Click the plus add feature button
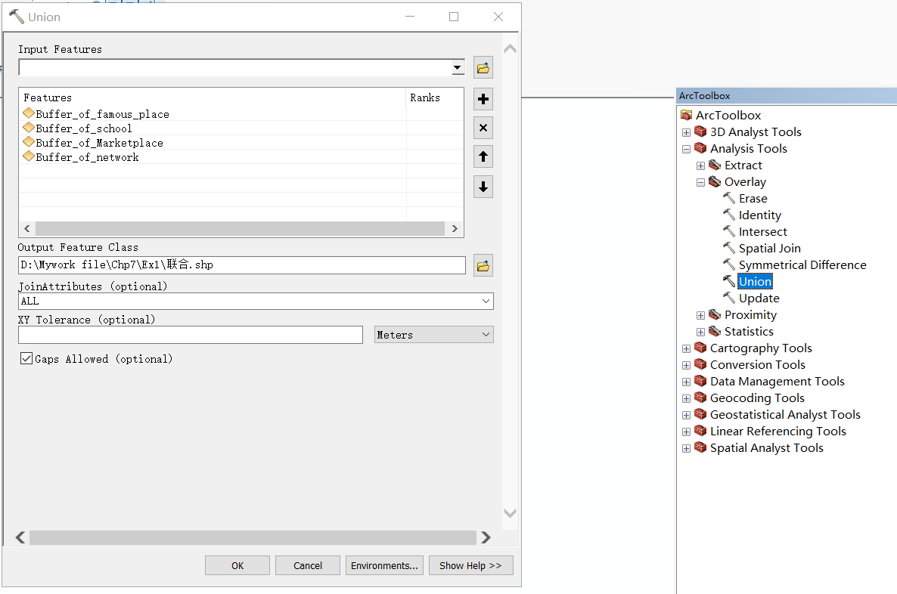The image size is (897, 594). pyautogui.click(x=483, y=99)
